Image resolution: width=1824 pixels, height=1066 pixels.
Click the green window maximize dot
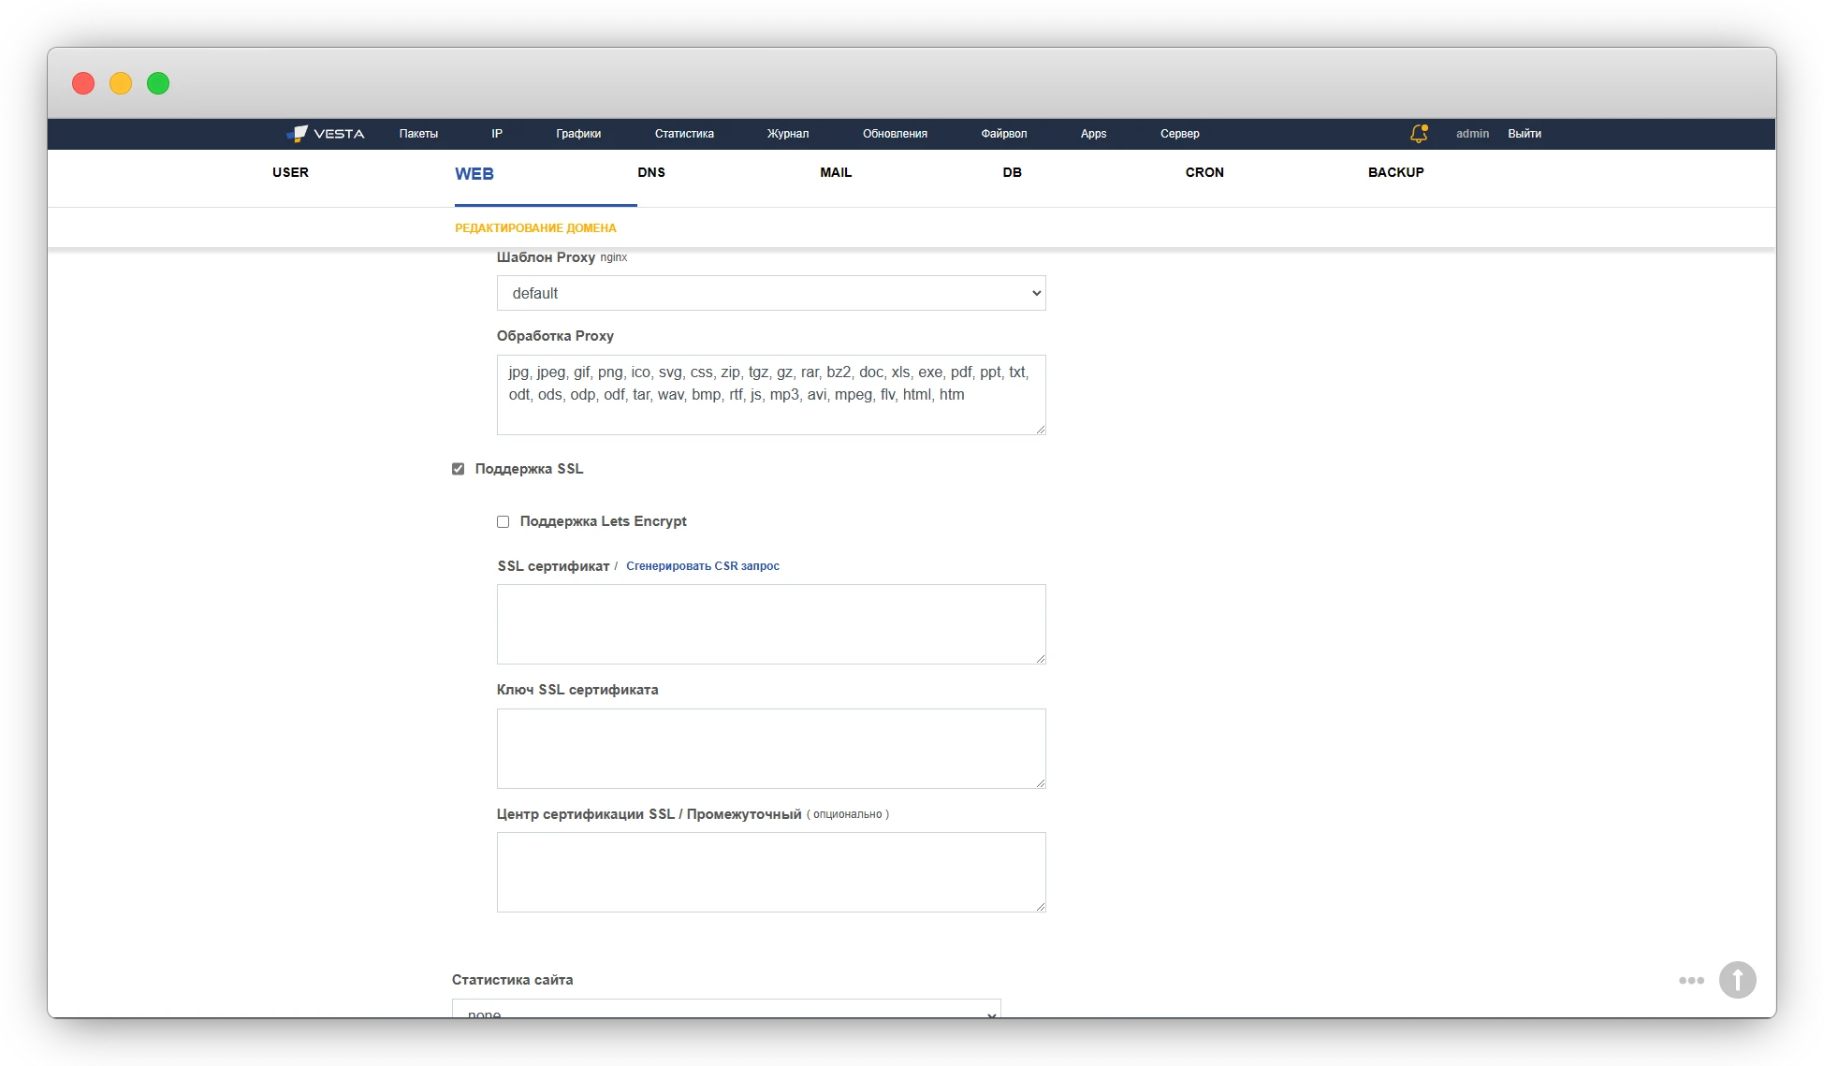(x=158, y=83)
